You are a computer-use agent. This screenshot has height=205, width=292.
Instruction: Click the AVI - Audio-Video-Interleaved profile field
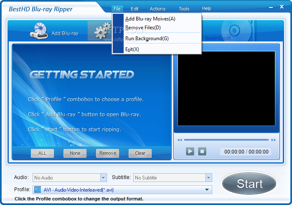click(x=122, y=190)
